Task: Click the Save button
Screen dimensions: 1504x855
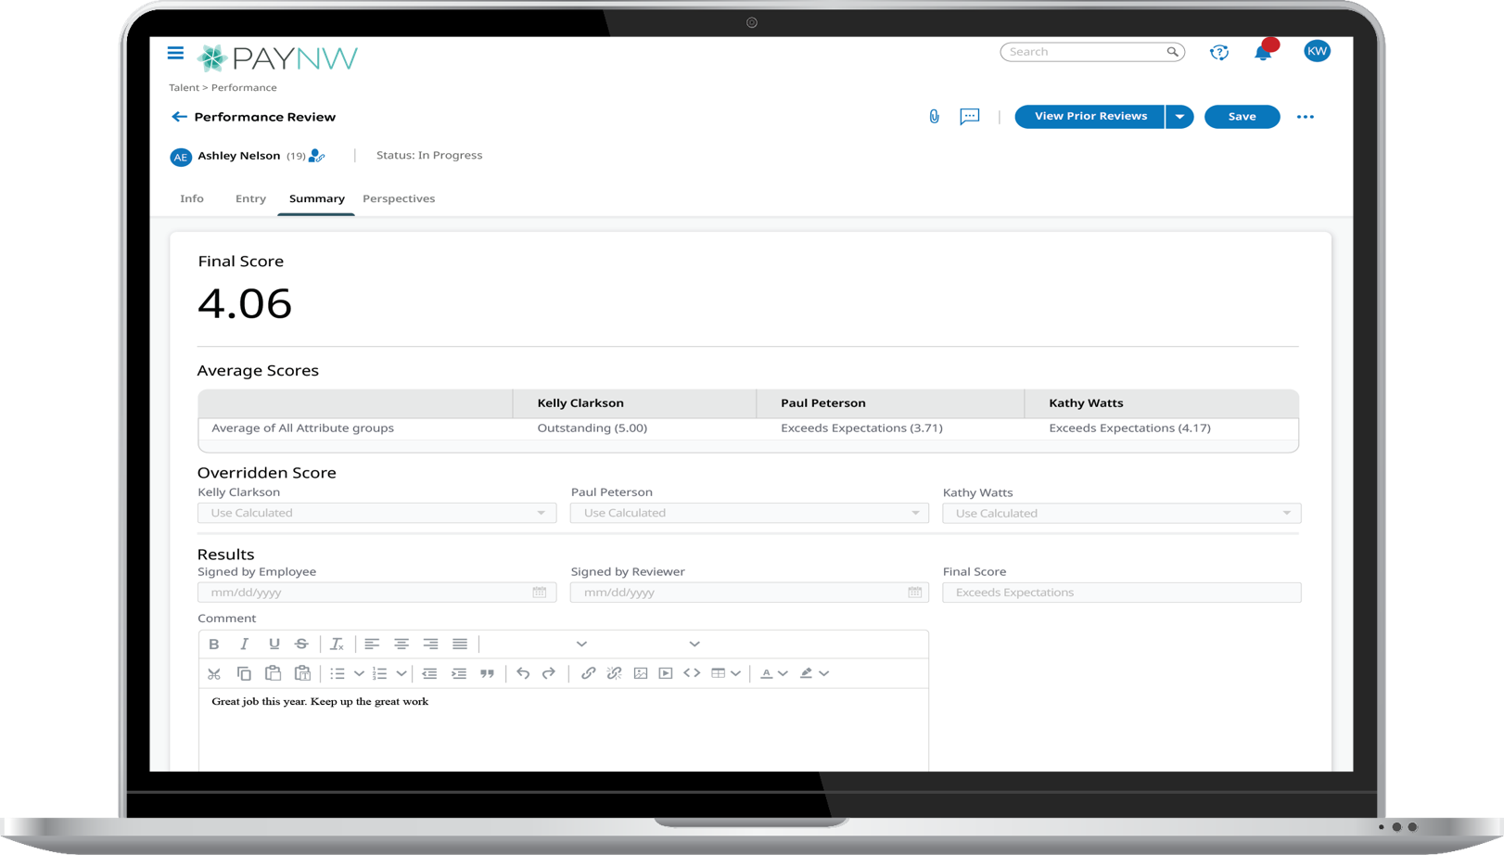Action: tap(1242, 117)
